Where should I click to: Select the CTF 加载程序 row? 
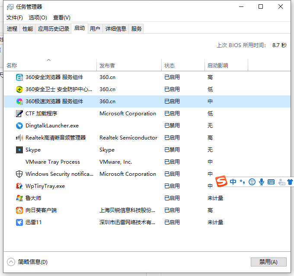tap(42, 114)
